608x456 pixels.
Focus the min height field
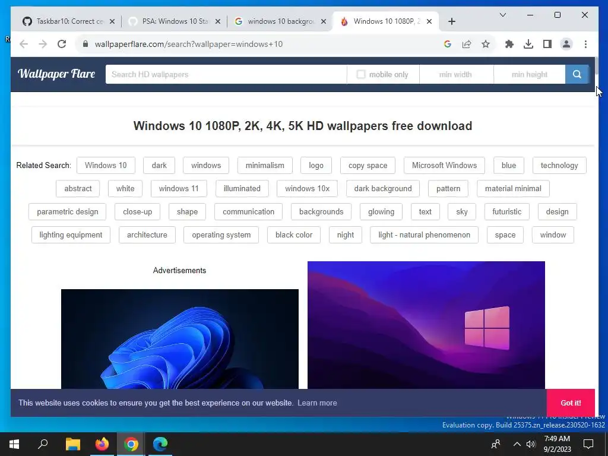point(529,74)
